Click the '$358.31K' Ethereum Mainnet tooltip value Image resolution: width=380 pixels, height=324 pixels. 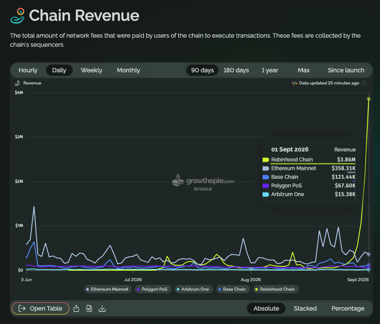click(x=344, y=168)
